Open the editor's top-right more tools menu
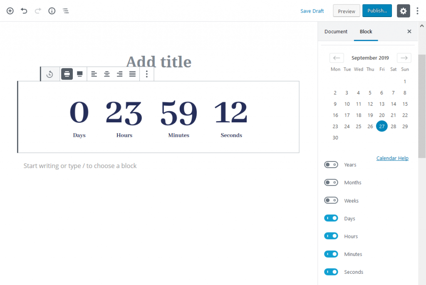Viewport: 426px width, 285px height. (x=417, y=11)
